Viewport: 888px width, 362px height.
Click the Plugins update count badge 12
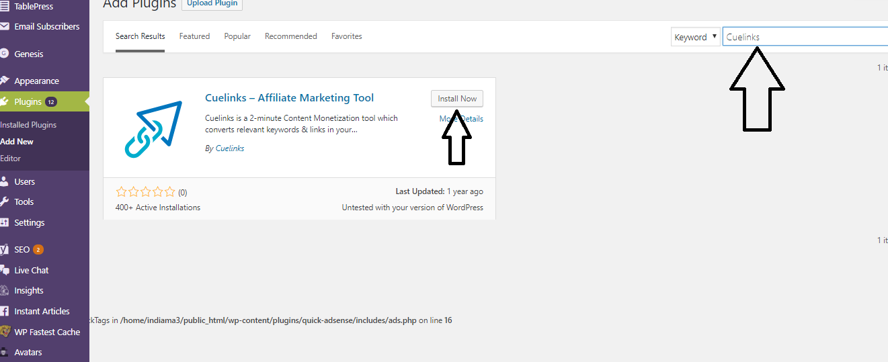(51, 102)
